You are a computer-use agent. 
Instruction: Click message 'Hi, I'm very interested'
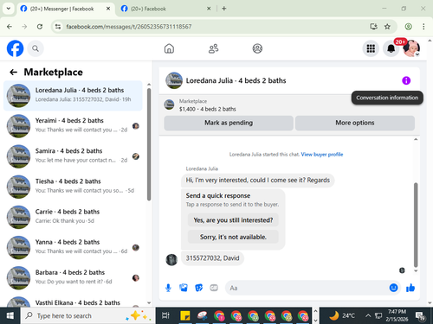click(257, 181)
